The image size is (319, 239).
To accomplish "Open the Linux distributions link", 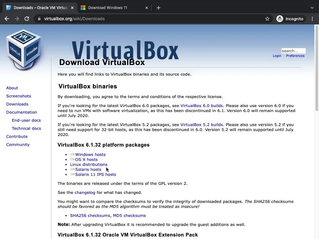I will point(89,165).
